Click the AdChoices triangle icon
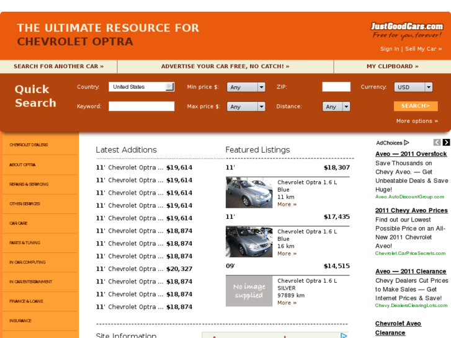This screenshot has width=451, height=338. coord(406,143)
